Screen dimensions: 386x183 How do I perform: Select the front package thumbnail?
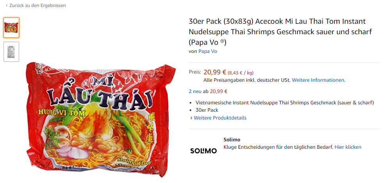(11, 28)
